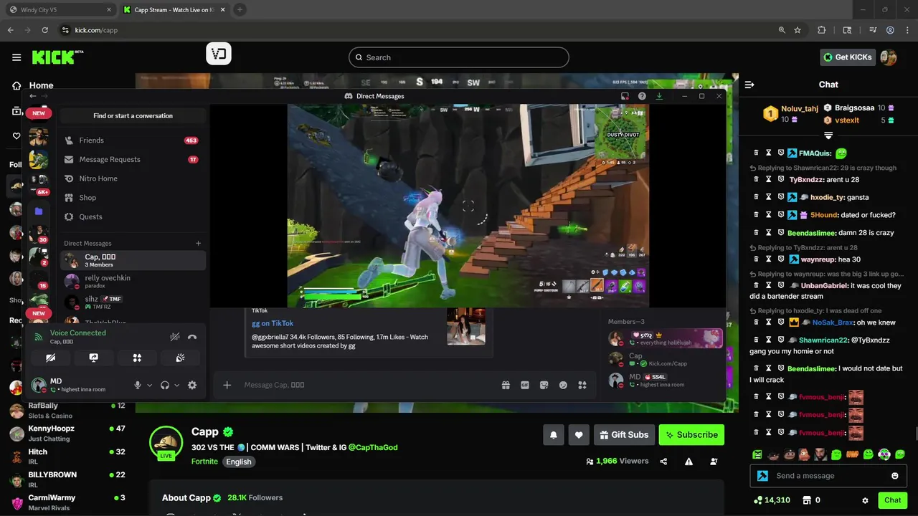Open Message Requests in Discord
Image resolution: width=918 pixels, height=516 pixels.
pos(133,159)
